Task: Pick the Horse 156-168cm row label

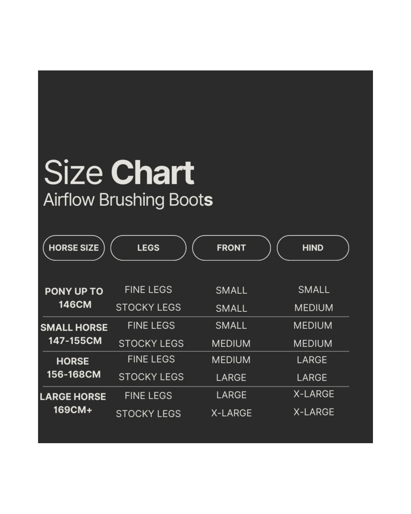Action: [73, 368]
